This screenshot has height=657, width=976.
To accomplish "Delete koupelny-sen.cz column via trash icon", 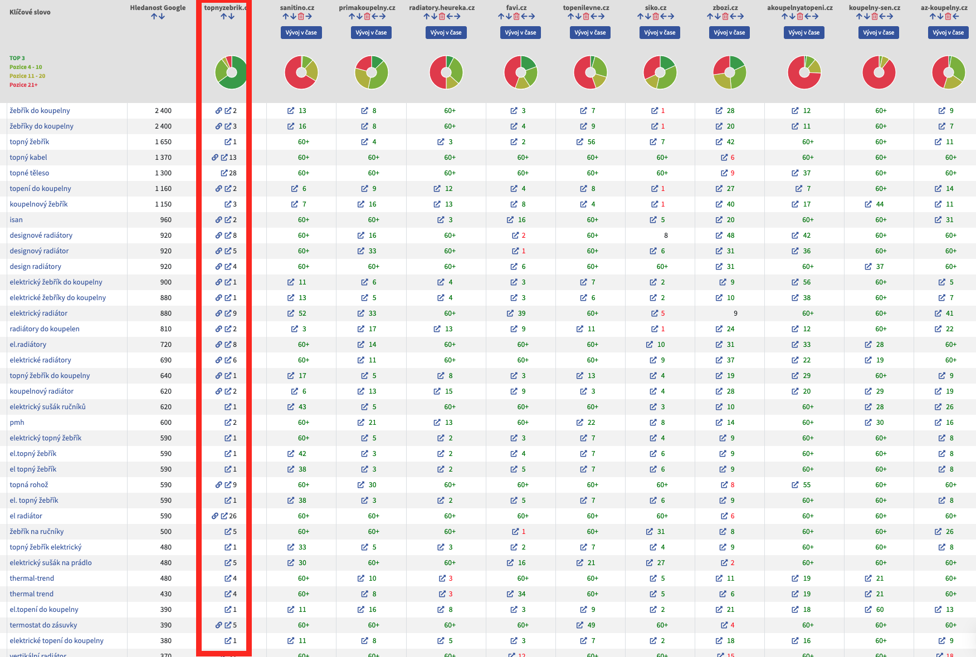I will click(875, 17).
